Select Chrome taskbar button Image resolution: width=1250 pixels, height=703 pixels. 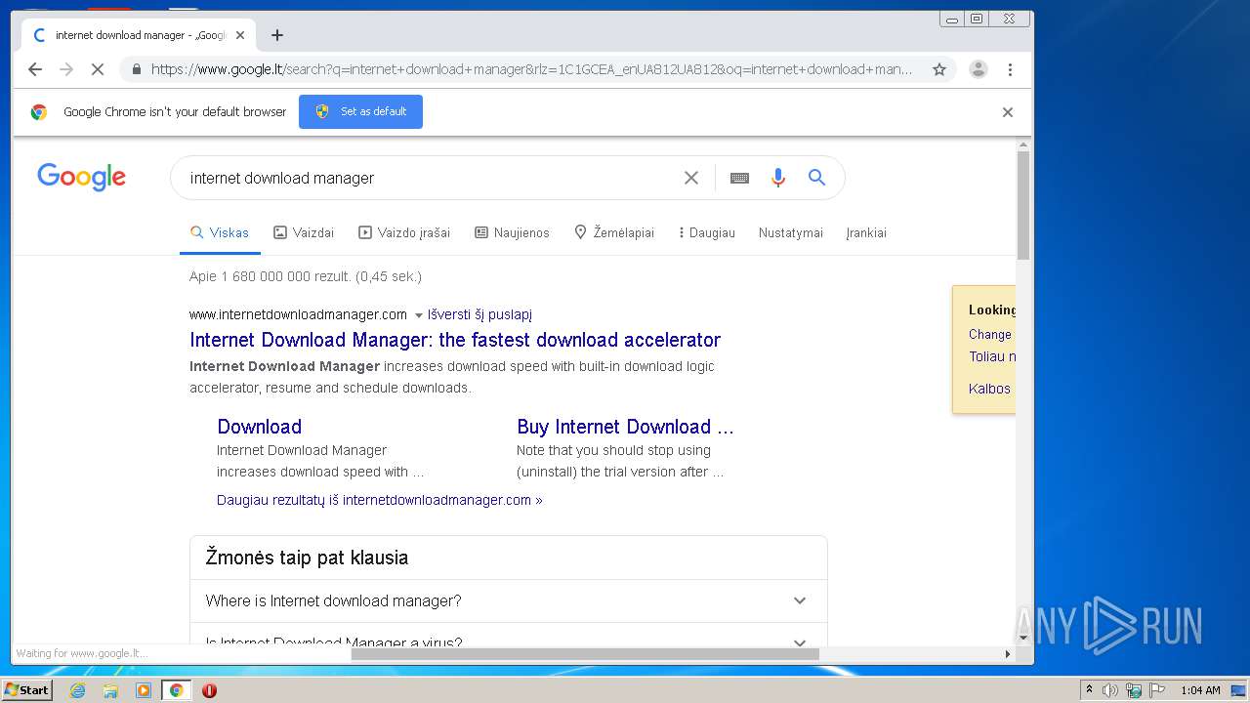[176, 690]
